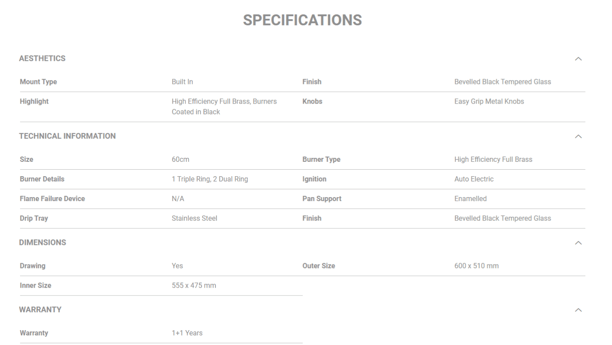Image resolution: width=612 pixels, height=345 pixels.
Task: Collapse the Aesthetics section chevron
Action: click(578, 59)
